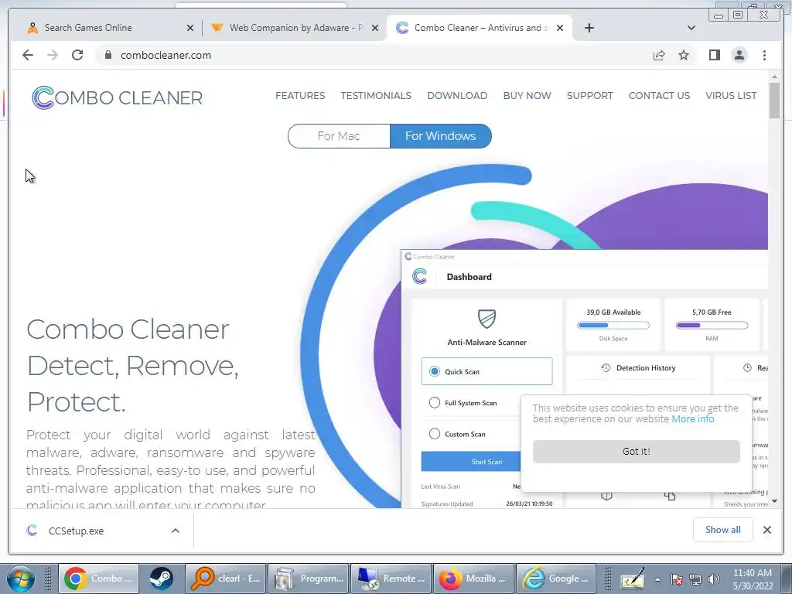Bookmark this page with the star icon
Screen dimensions: 792x594
[684, 55]
